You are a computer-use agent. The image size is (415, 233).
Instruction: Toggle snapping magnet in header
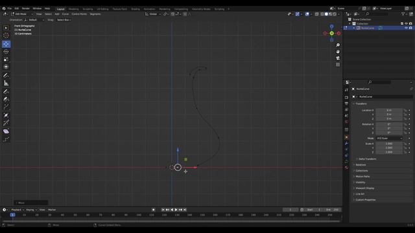(x=172, y=14)
